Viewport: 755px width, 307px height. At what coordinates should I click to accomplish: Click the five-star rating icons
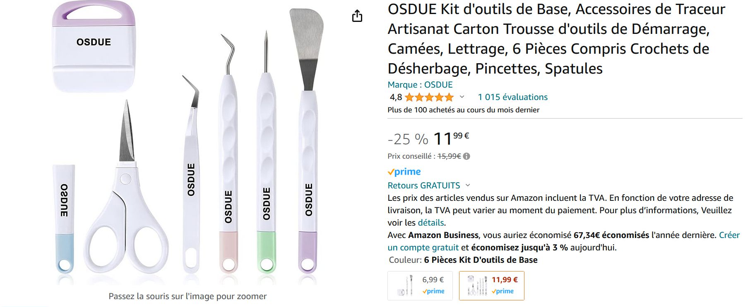(x=429, y=98)
